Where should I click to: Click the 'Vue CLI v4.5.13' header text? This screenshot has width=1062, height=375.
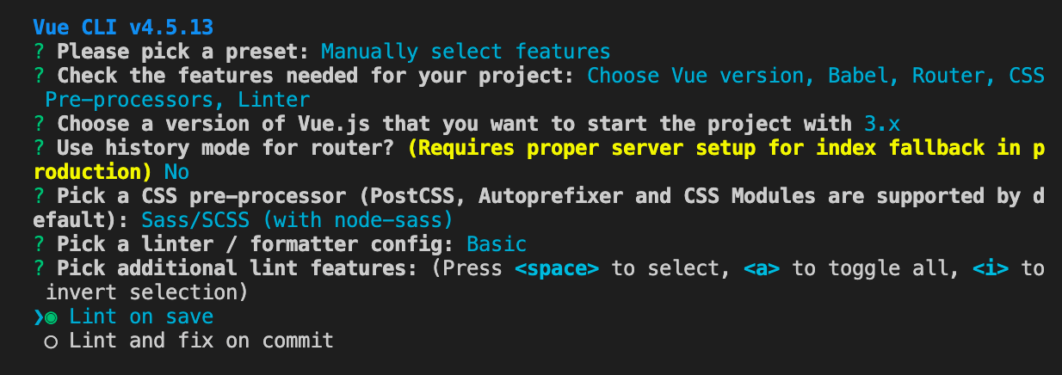tap(124, 28)
